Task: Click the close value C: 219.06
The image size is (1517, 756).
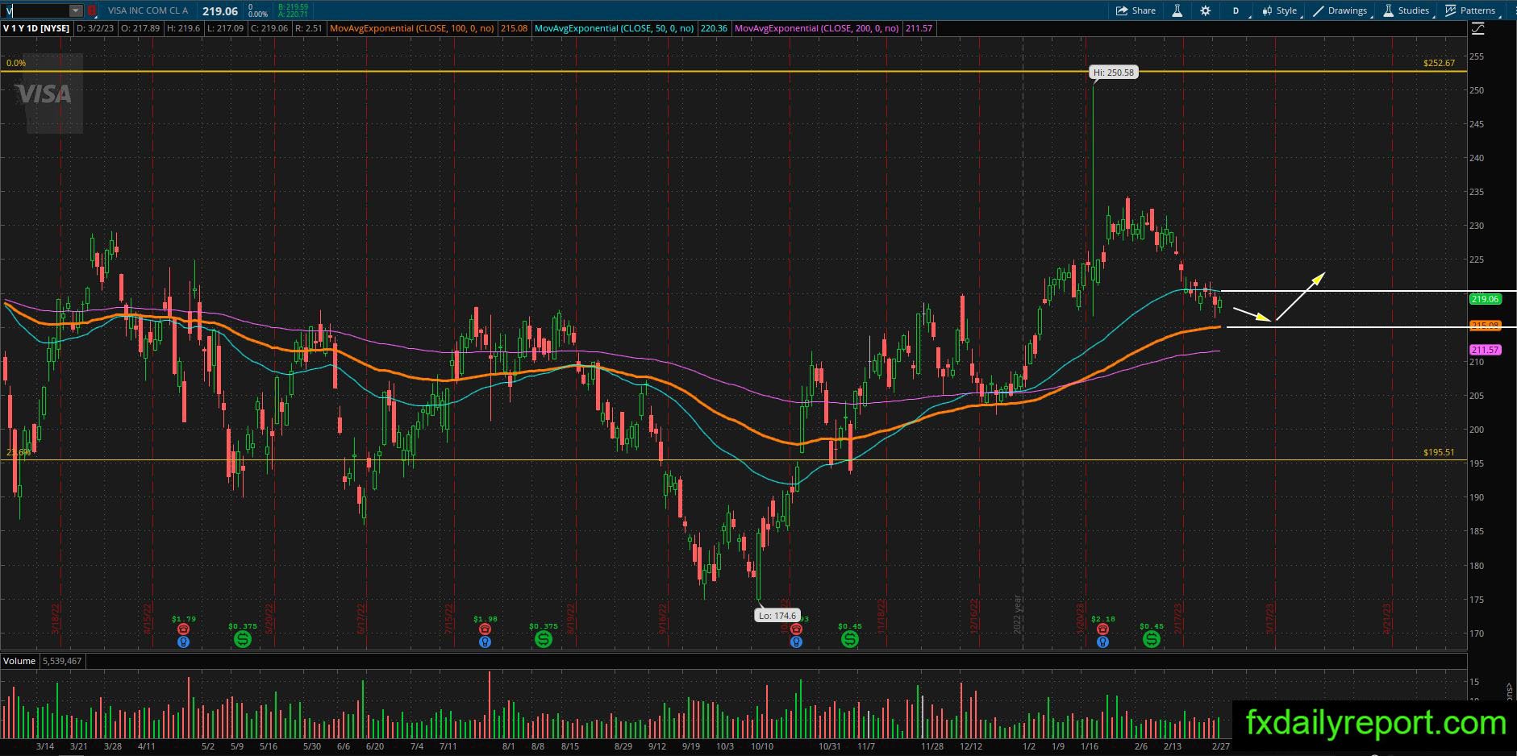Action: coord(269,28)
